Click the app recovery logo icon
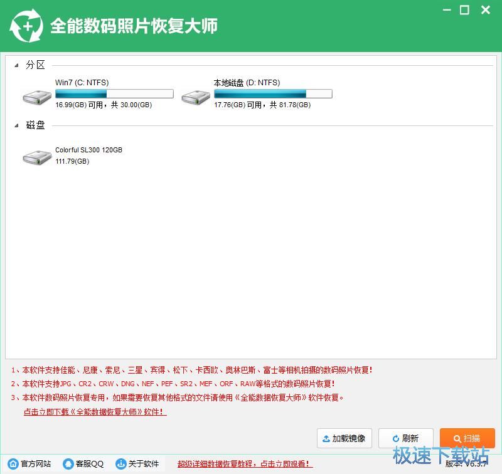The image size is (502, 474). click(x=26, y=26)
